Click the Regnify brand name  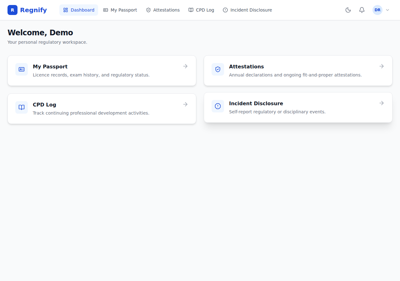(x=33, y=10)
